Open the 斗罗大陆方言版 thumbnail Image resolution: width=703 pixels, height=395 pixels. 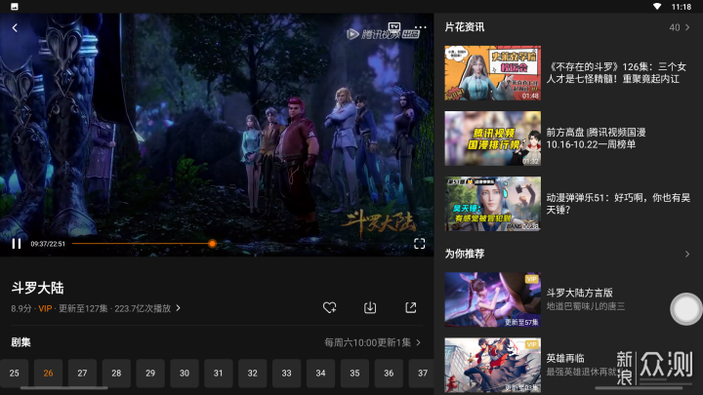click(493, 299)
